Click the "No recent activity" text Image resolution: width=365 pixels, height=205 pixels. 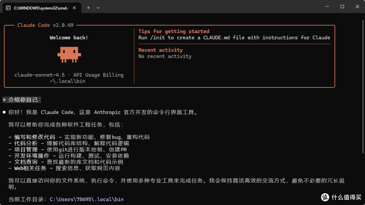tap(165, 56)
